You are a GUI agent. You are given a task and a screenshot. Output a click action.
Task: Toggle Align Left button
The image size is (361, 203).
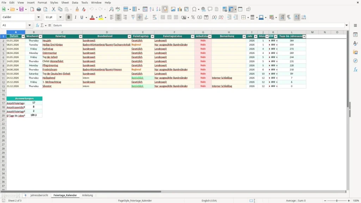pos(112,17)
